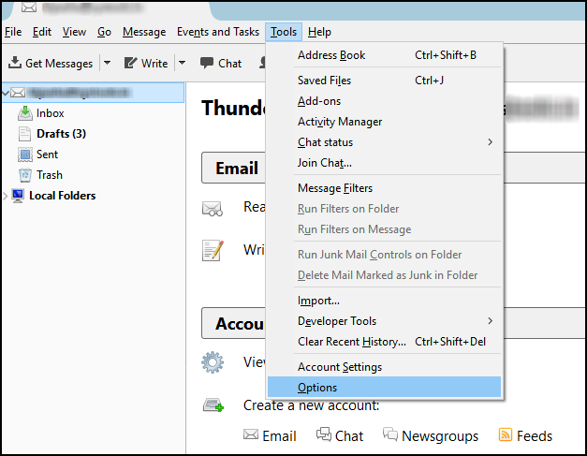
Task: Select the Sent folder
Action: [x=47, y=154]
